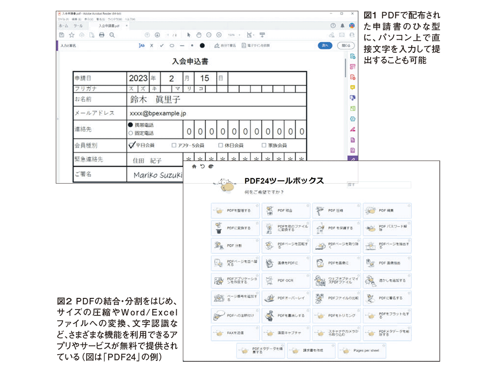The image size is (496, 372).
Task: Click the magnifier search icon in Acrobat
Action: 112,35
